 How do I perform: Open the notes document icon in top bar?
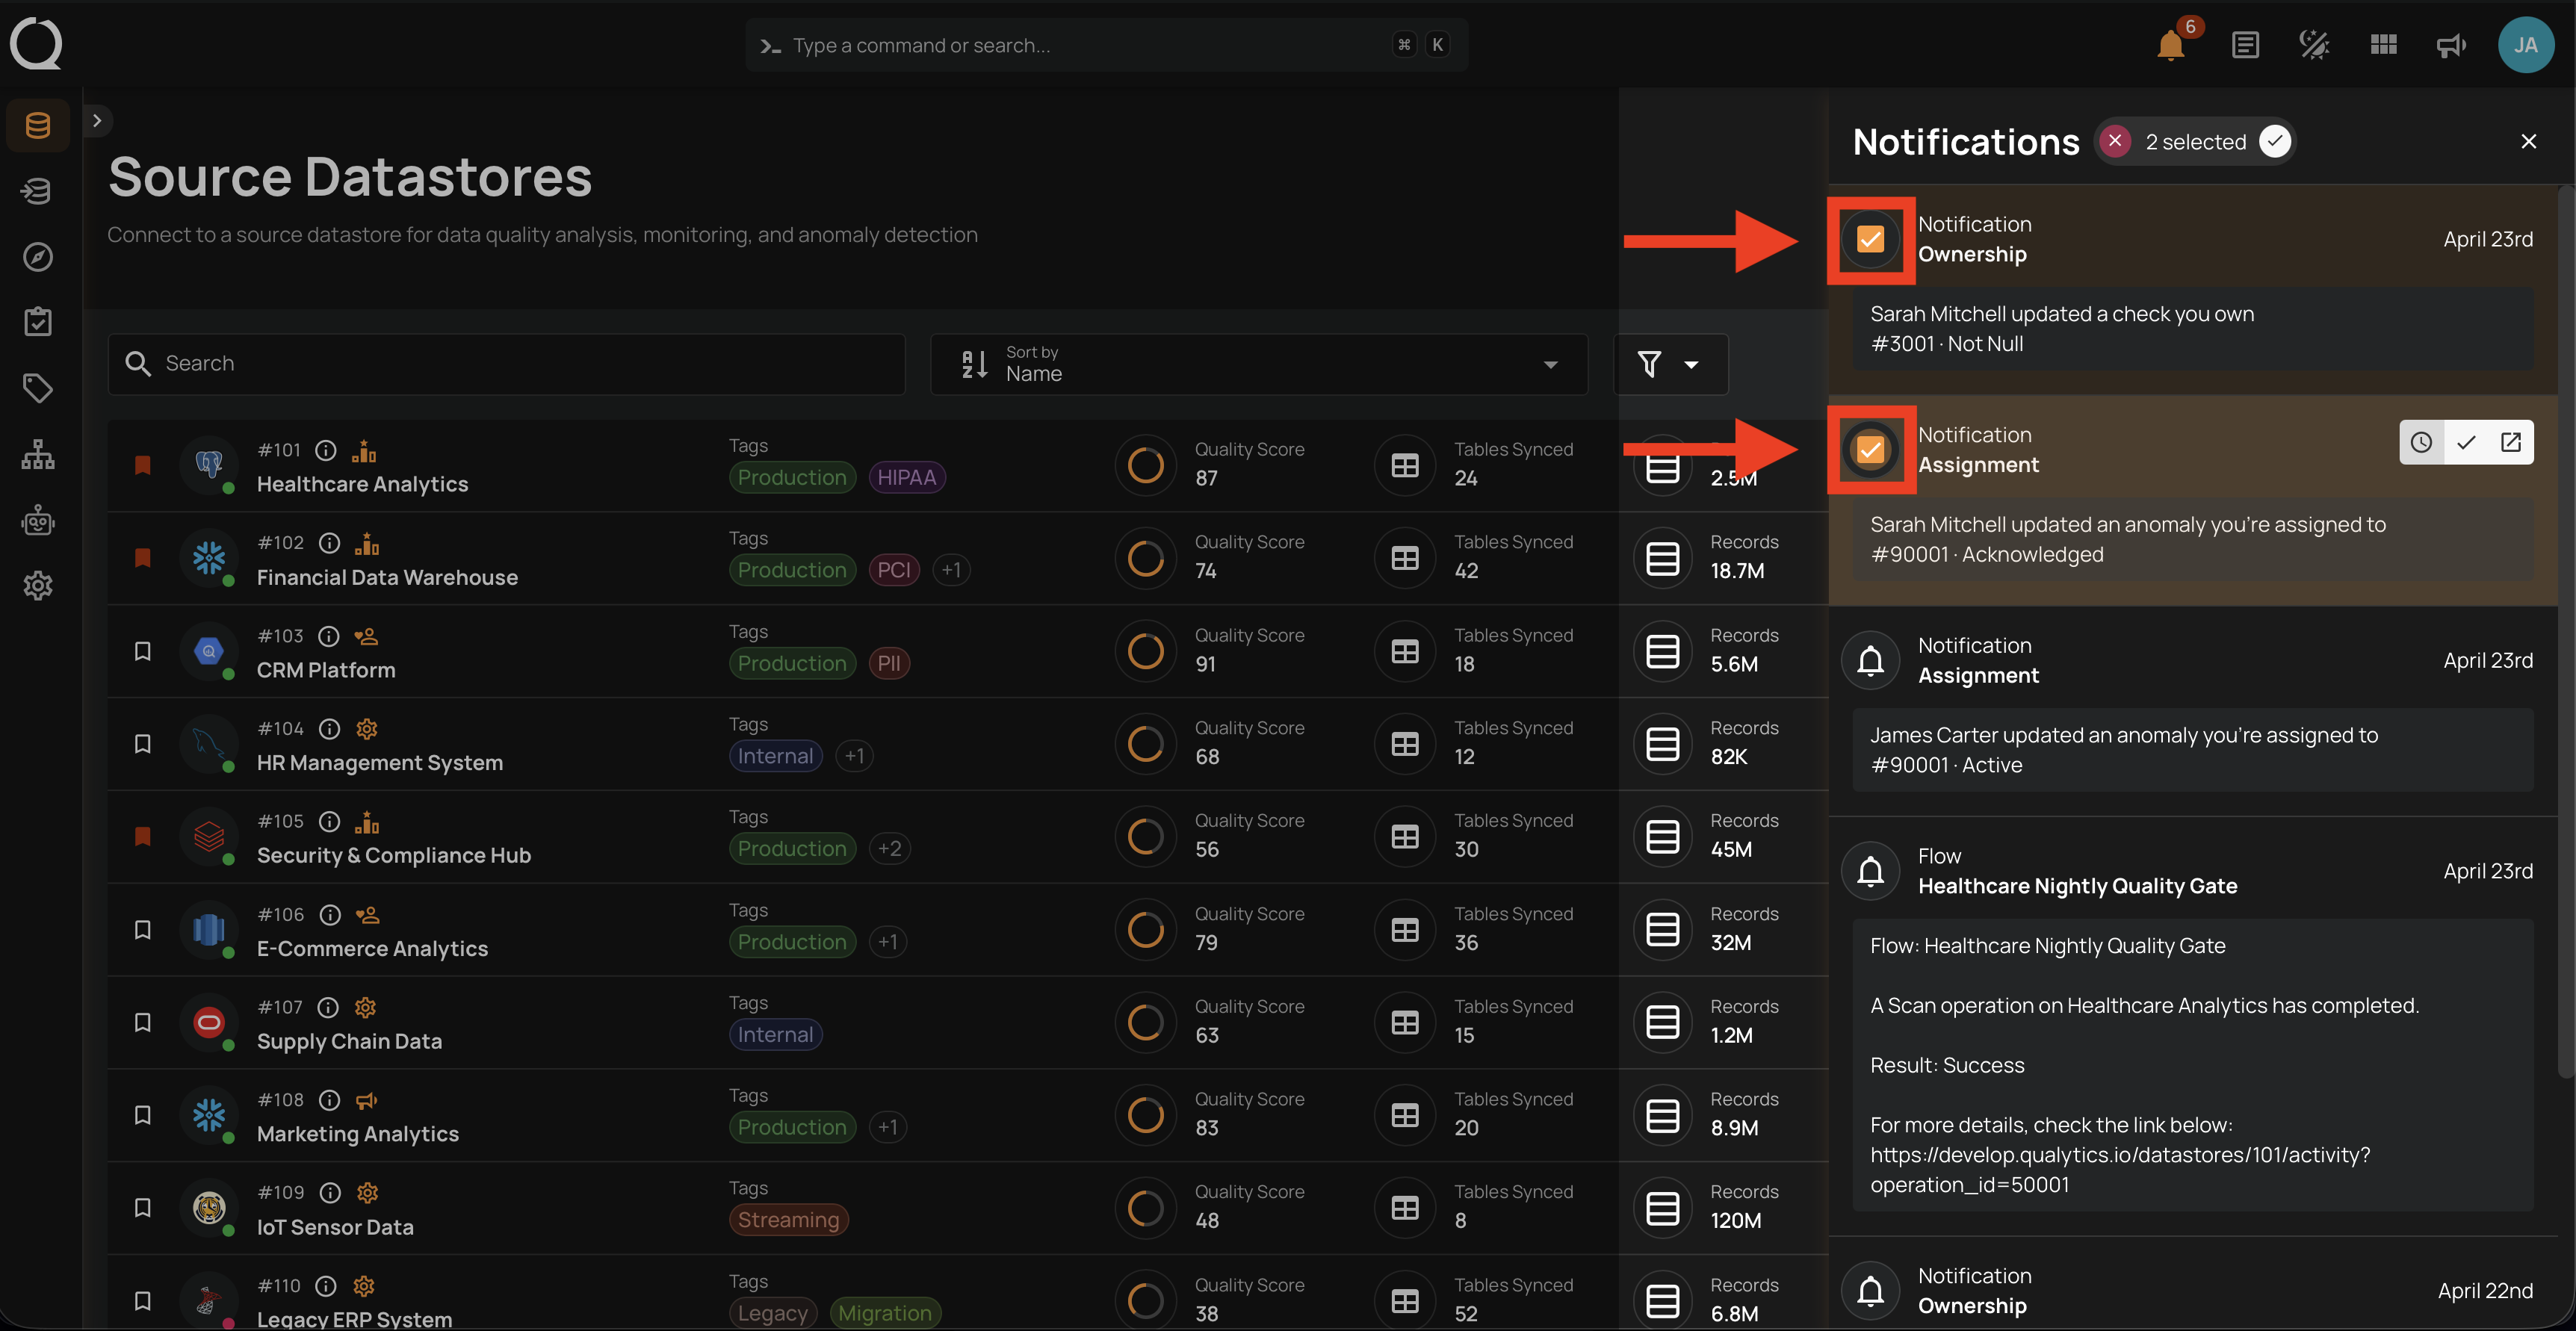pos(2245,45)
